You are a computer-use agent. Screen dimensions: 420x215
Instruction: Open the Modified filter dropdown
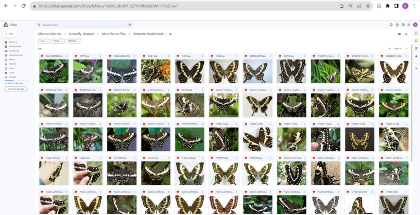pos(73,41)
